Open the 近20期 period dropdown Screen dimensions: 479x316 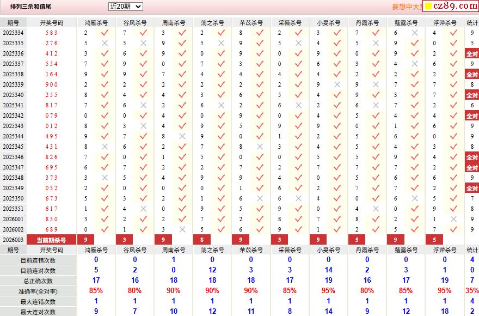[126, 7]
